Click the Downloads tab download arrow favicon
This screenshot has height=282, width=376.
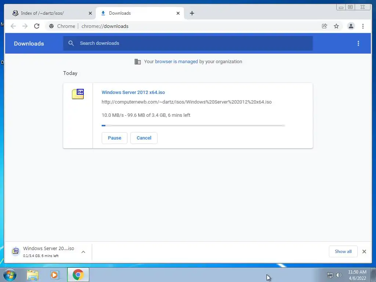pos(103,13)
